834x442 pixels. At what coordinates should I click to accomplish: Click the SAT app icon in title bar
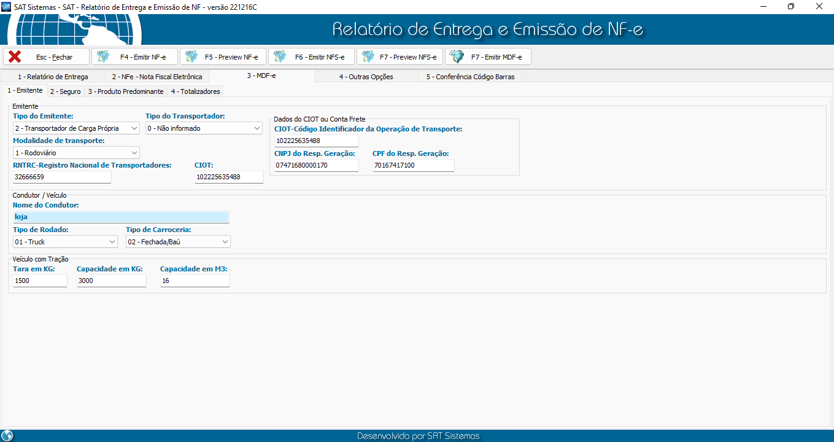[x=6, y=6]
